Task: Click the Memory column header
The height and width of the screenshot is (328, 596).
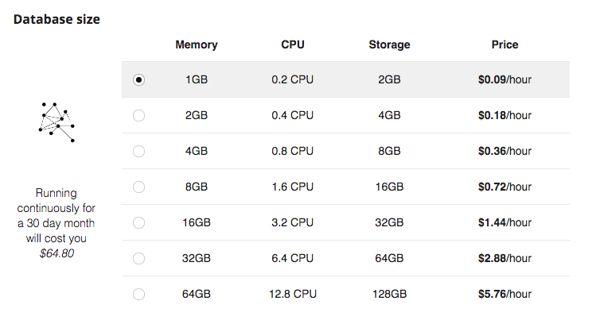Action: [x=197, y=44]
